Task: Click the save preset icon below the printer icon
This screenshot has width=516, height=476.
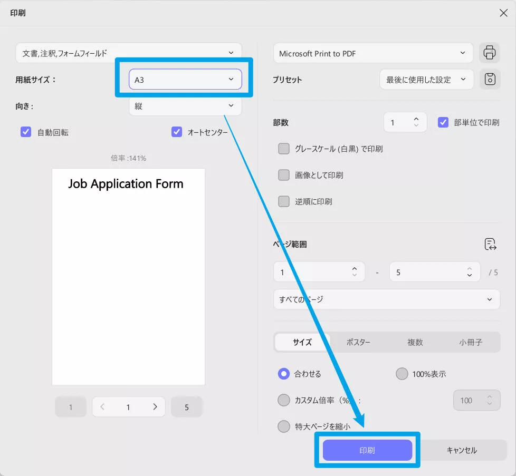Action: click(x=490, y=79)
